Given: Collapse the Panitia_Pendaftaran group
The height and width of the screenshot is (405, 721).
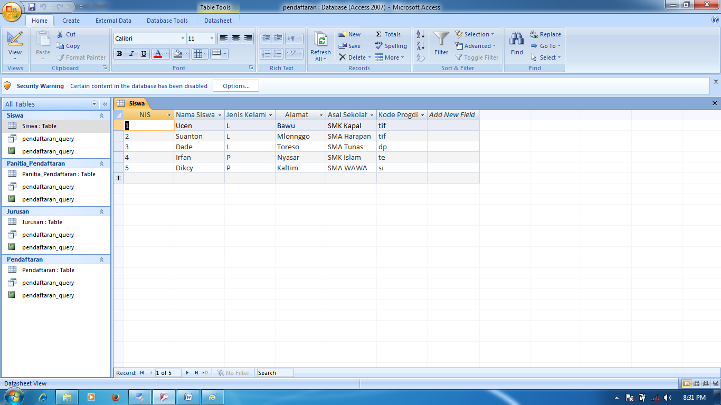Looking at the screenshot, I should [x=101, y=163].
